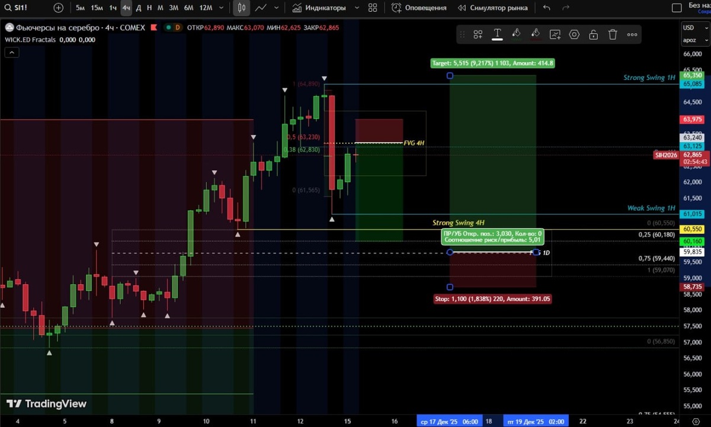The width and height of the screenshot is (711, 427).
Task: Click the long position target handle
Action: [450, 76]
